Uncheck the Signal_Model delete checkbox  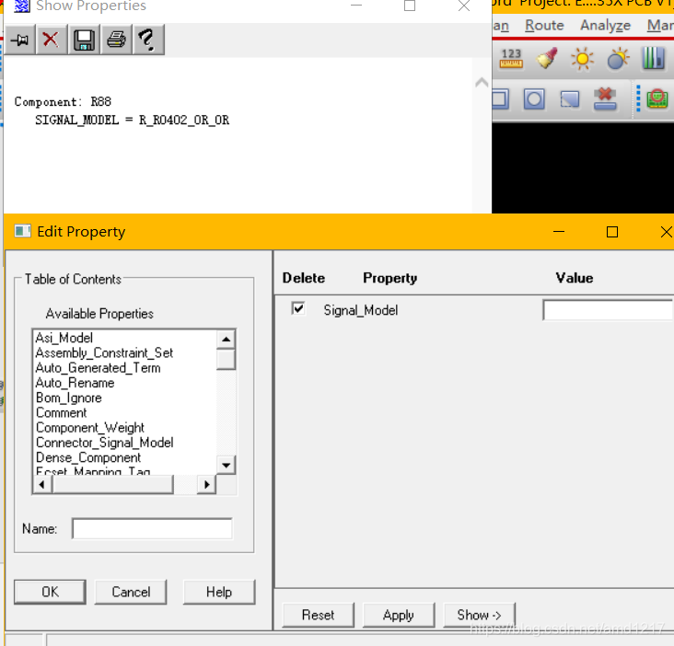(298, 309)
